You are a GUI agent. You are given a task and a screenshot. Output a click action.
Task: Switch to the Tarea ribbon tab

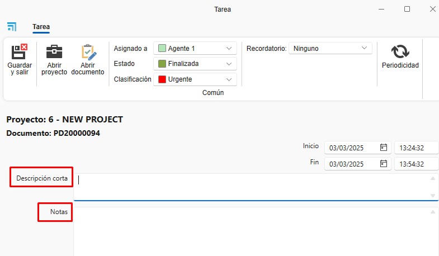(41, 27)
